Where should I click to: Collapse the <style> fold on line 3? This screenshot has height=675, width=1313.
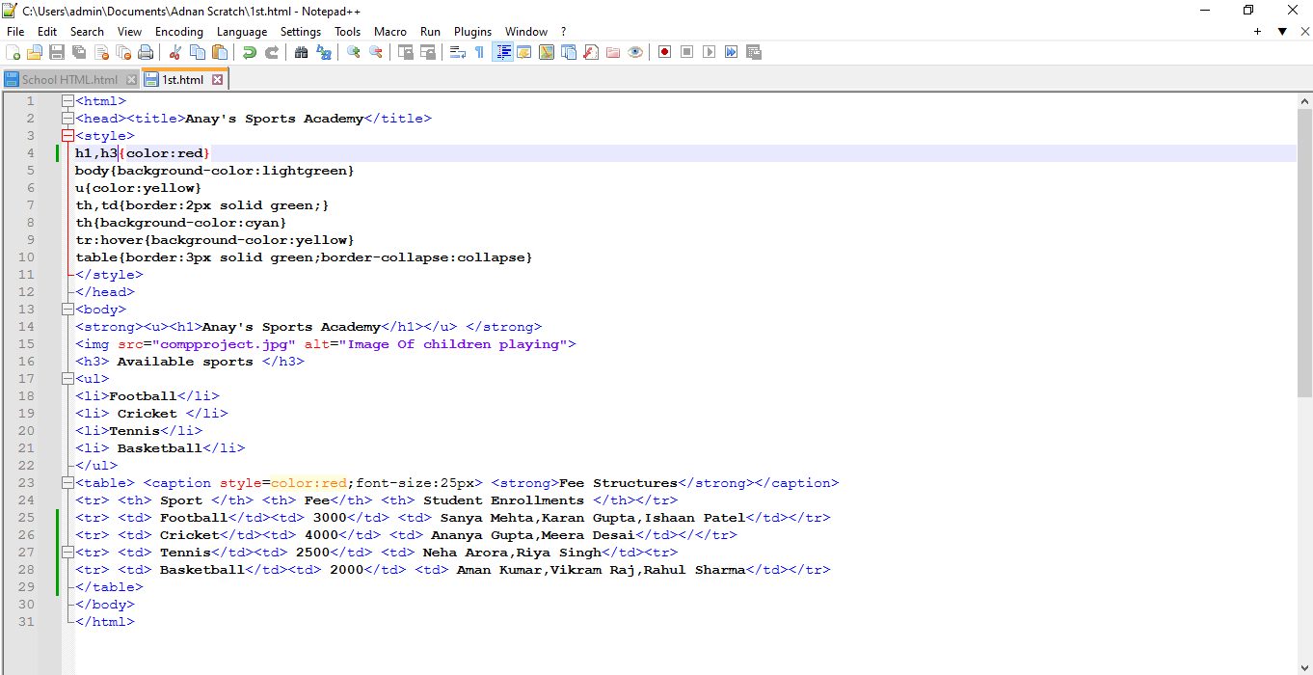point(67,136)
